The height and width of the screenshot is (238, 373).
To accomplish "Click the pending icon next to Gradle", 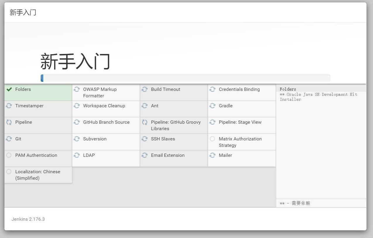I will click(213, 106).
